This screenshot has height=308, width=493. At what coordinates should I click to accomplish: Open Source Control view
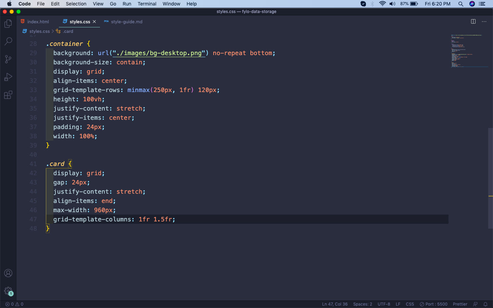click(x=8, y=59)
